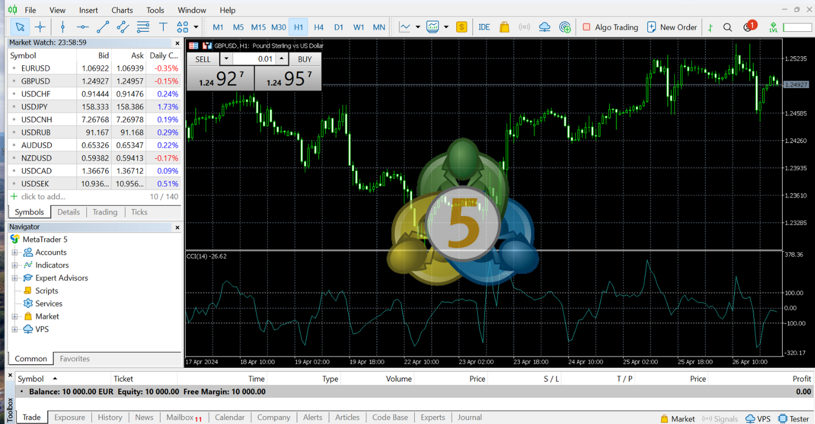
Task: Click the chart type line icon
Action: click(x=405, y=27)
